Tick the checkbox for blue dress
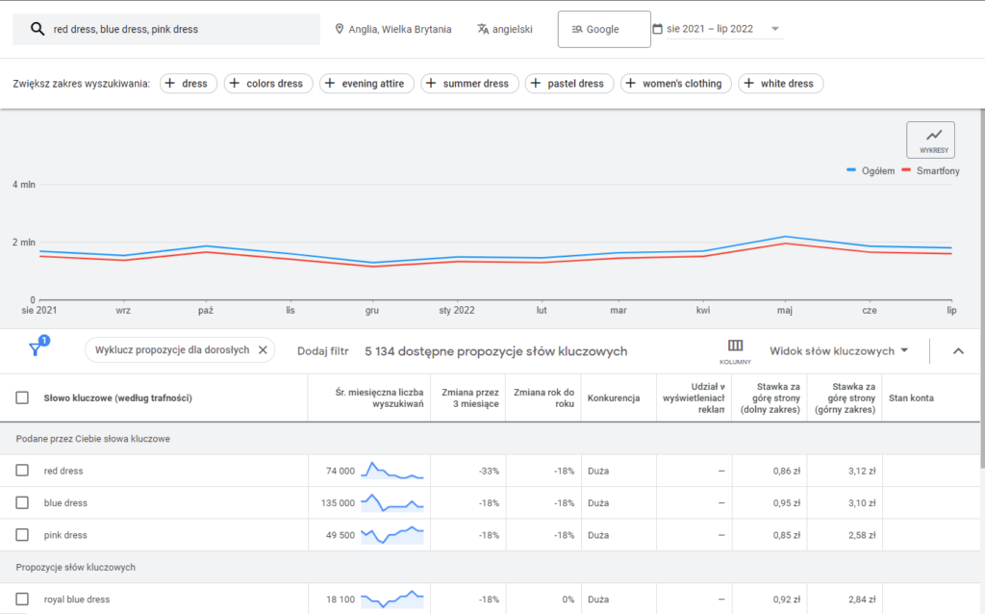The image size is (985, 614). coord(22,502)
